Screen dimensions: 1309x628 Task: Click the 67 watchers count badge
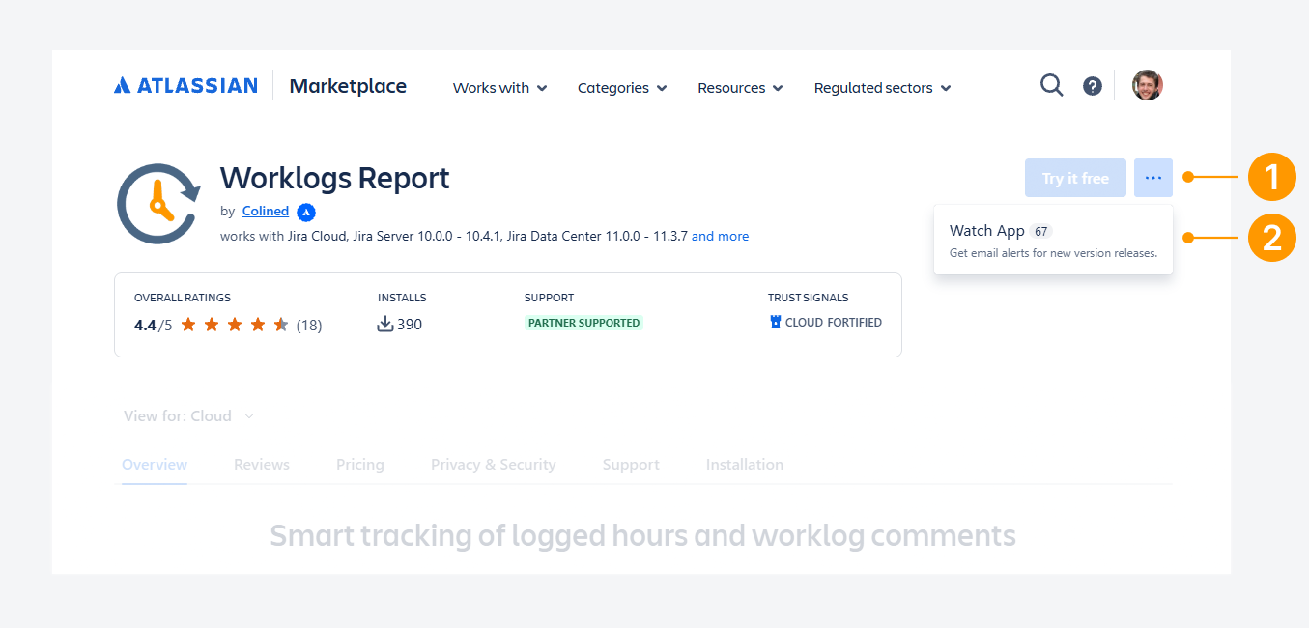1040,232
